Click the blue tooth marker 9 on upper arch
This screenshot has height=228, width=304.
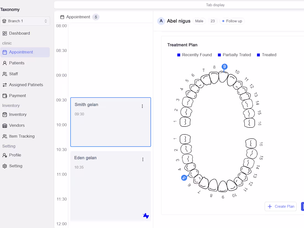pos(224,67)
